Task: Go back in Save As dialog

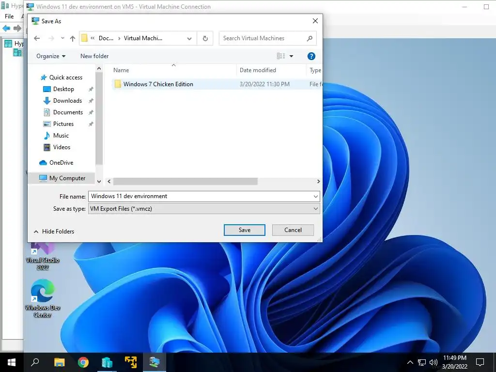Action: (37, 38)
